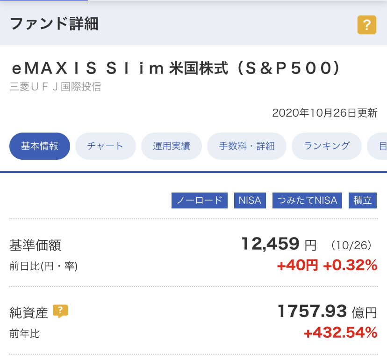
Task: Click the 2020年10月26日更新 date text
Action: tap(324, 113)
